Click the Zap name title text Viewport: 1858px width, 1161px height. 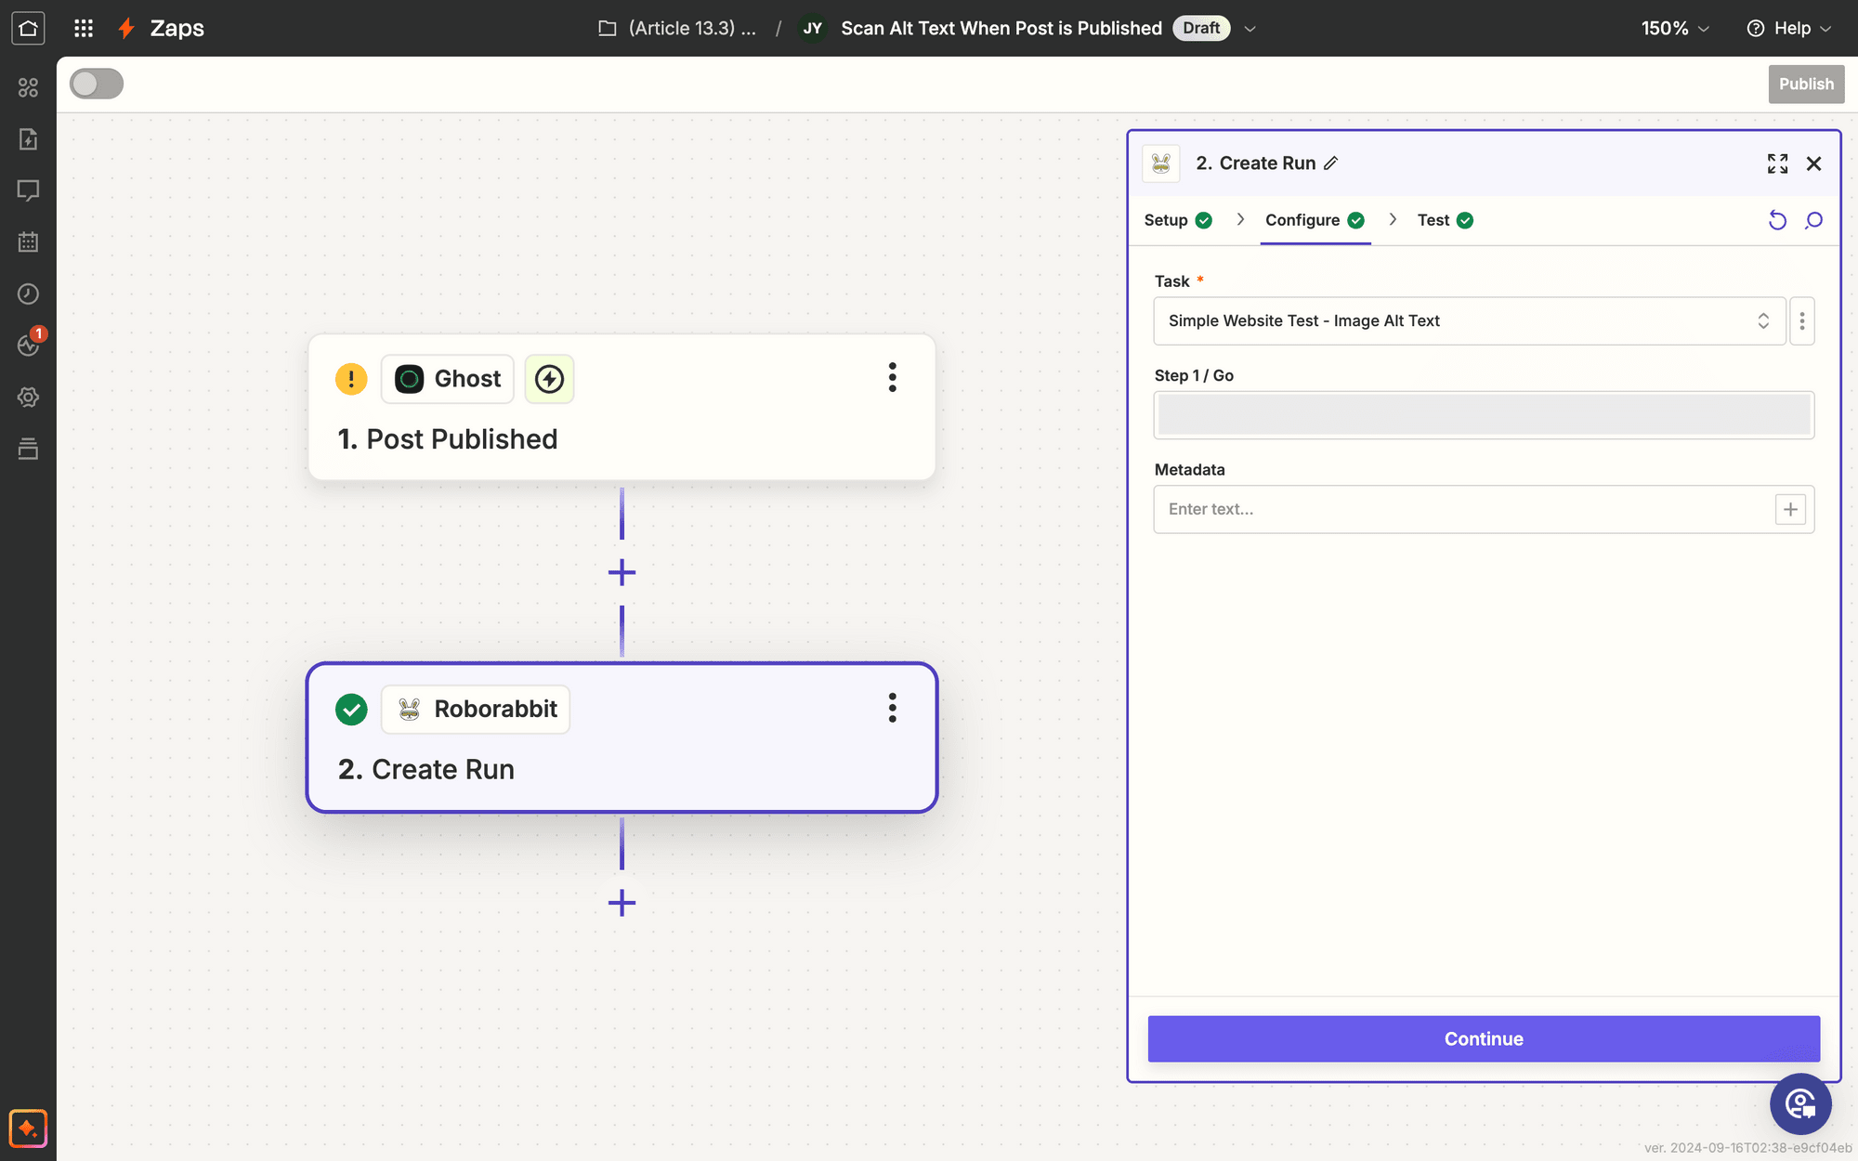(x=1001, y=28)
